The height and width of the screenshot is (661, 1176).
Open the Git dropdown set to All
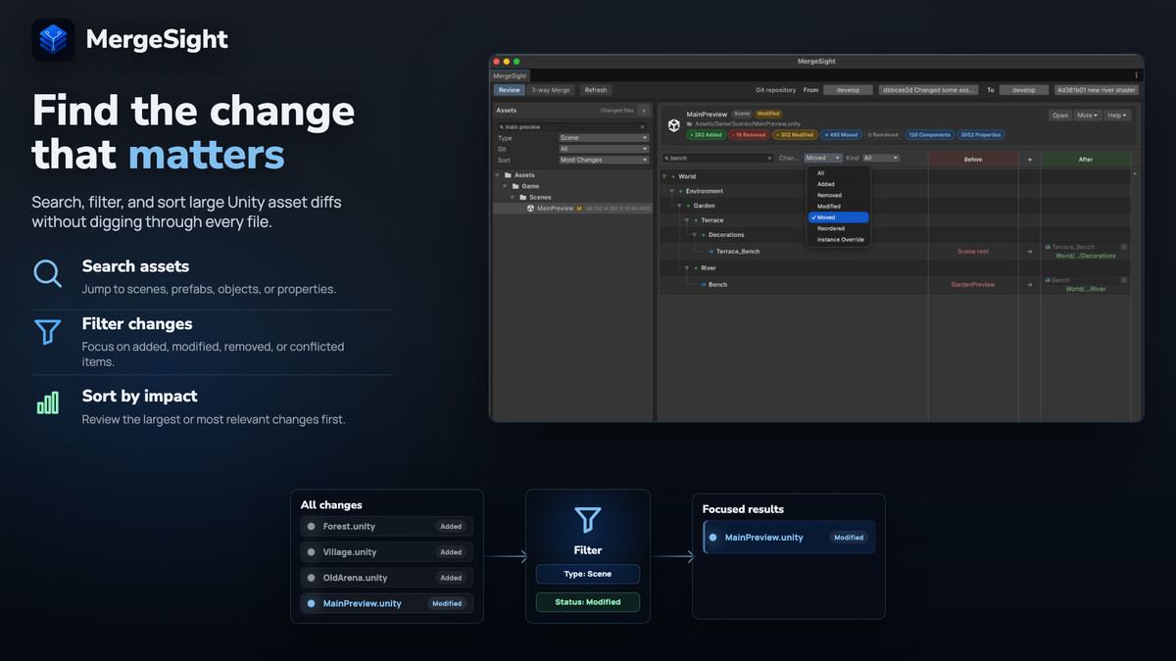[604, 149]
